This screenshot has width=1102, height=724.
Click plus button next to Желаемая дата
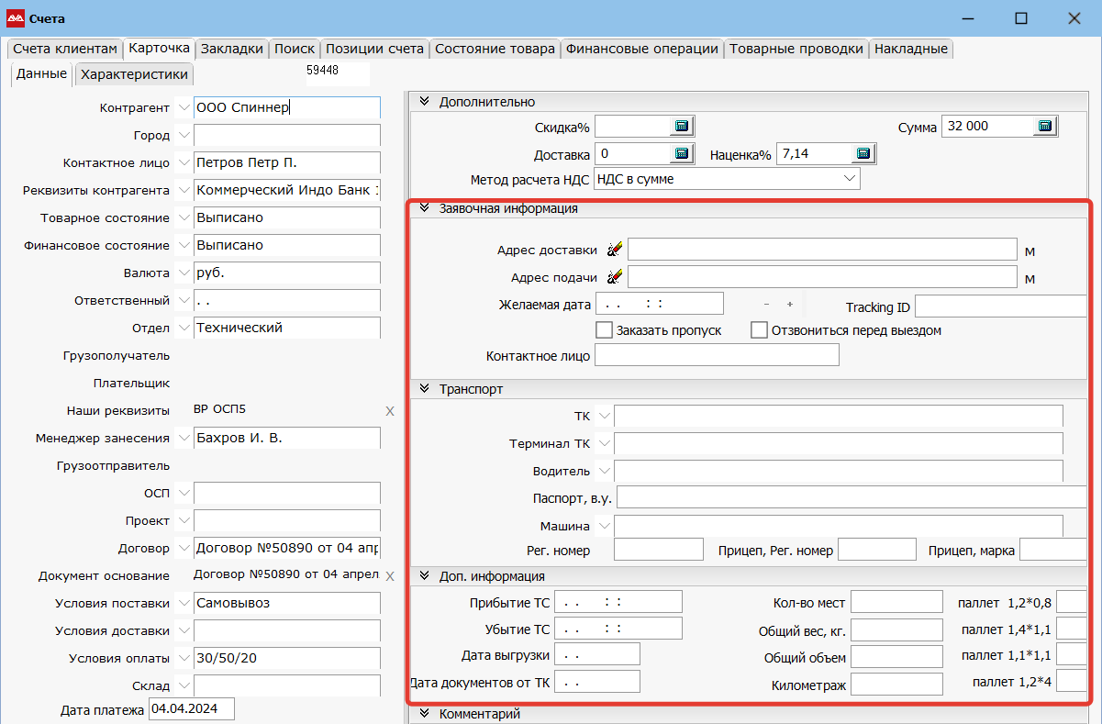coord(789,304)
